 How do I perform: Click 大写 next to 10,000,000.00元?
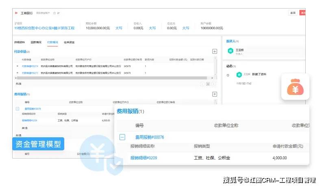(119, 28)
